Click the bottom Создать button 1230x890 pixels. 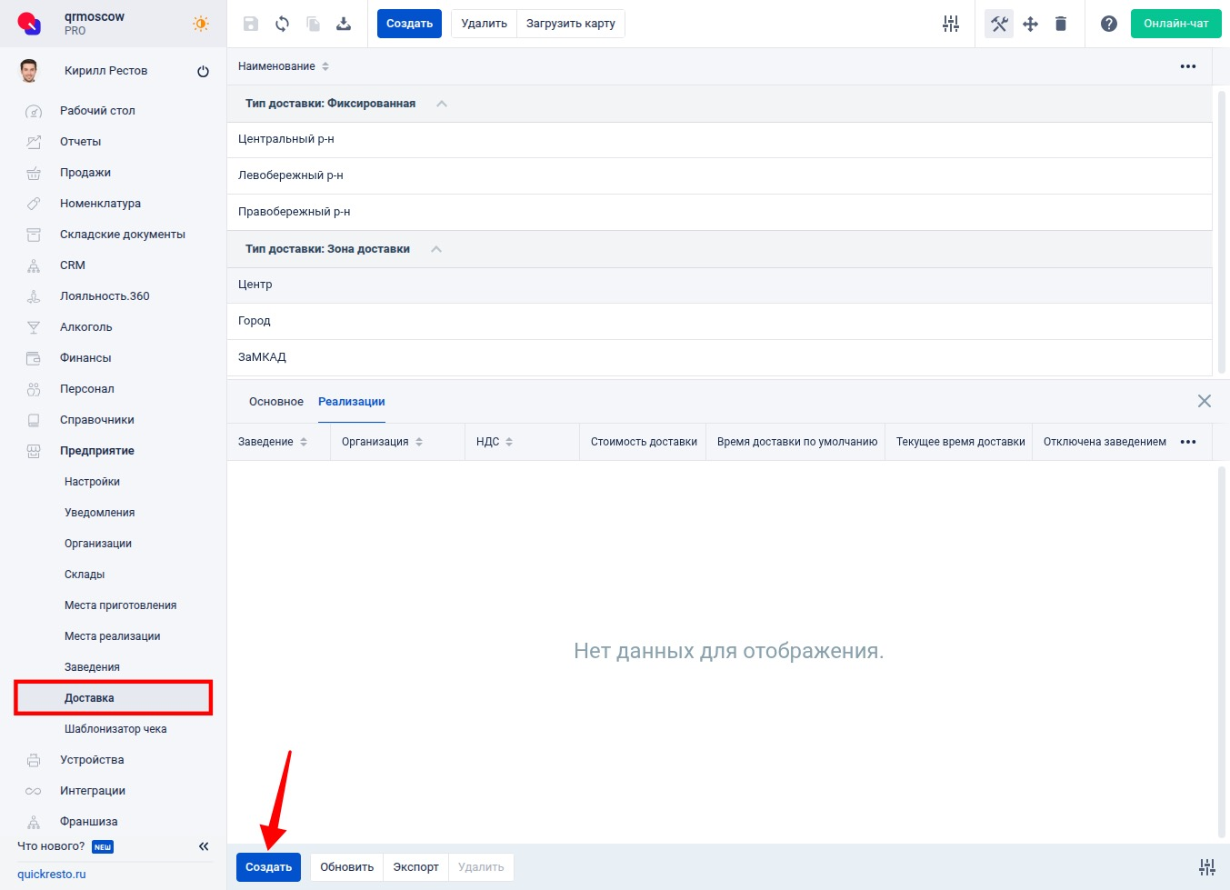pos(268,867)
